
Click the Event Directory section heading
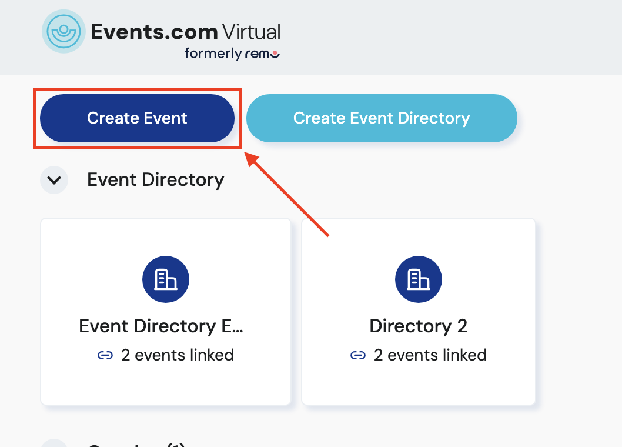pyautogui.click(x=155, y=180)
